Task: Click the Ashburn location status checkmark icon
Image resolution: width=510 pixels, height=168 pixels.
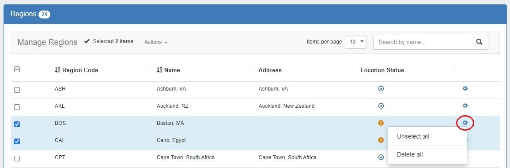Action: 381,88
